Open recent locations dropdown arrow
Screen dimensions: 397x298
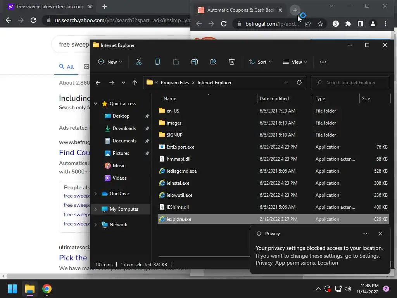(123, 83)
